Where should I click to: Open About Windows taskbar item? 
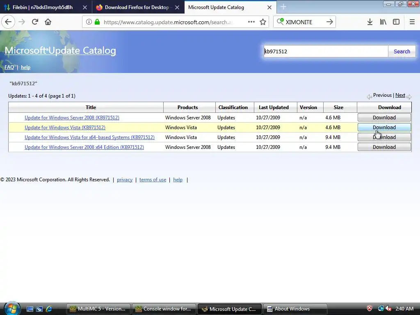(295, 309)
